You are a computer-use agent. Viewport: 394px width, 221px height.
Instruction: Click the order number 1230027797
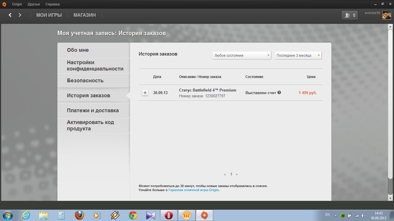(x=215, y=96)
